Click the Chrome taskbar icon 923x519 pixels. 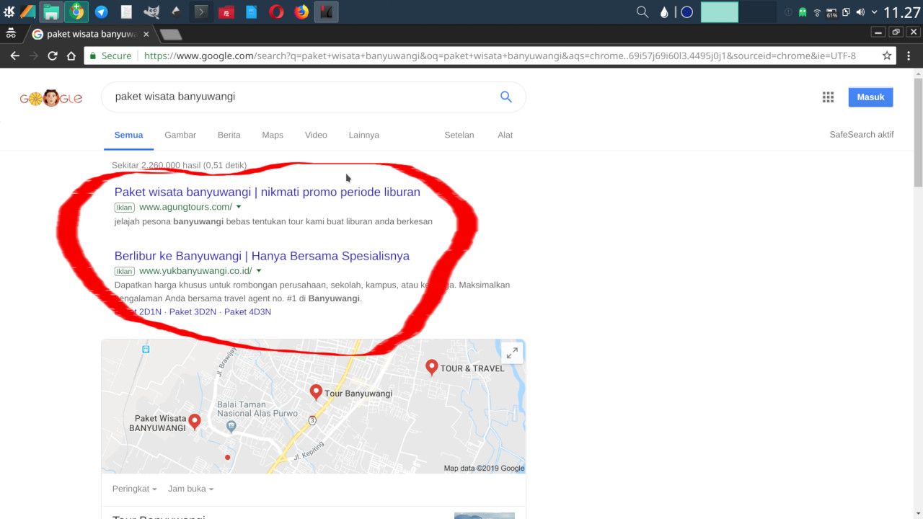(76, 12)
